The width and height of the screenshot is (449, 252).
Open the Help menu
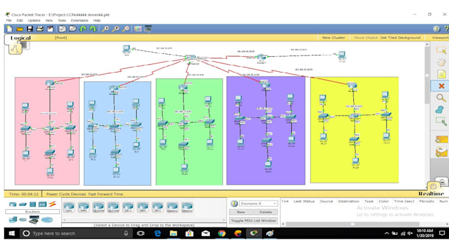click(x=96, y=20)
